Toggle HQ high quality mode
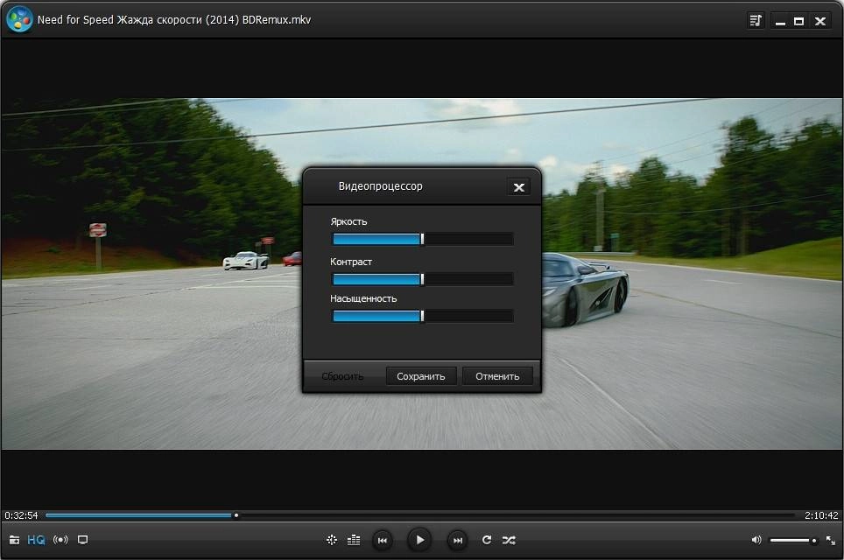 [x=36, y=540]
